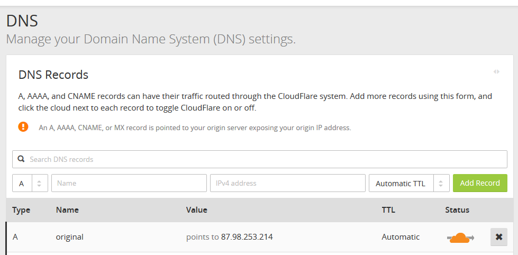Click the magnifying glass search icon
518x255 pixels.
click(x=21, y=159)
